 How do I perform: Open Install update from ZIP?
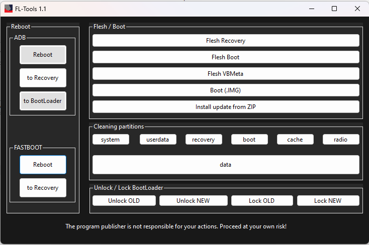pyautogui.click(x=226, y=107)
